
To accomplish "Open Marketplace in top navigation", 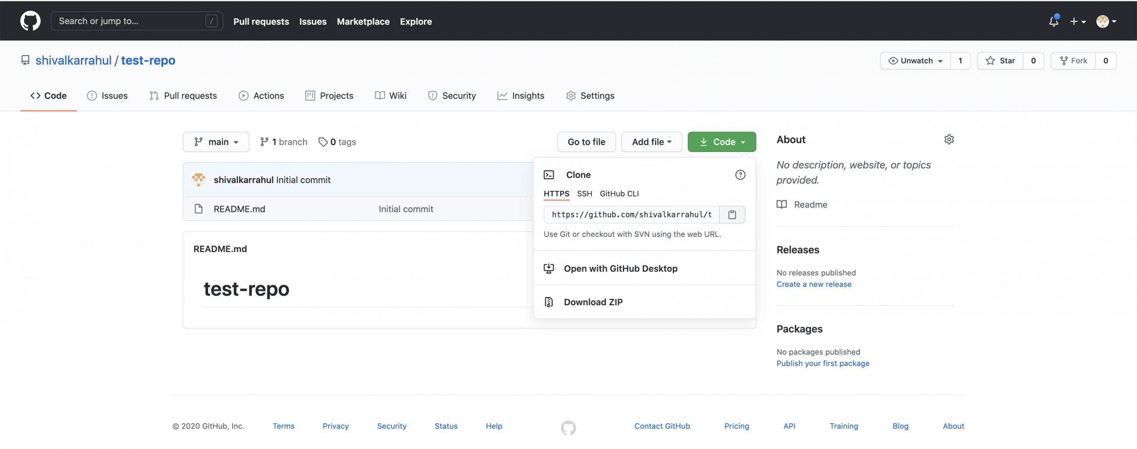I will click(363, 21).
